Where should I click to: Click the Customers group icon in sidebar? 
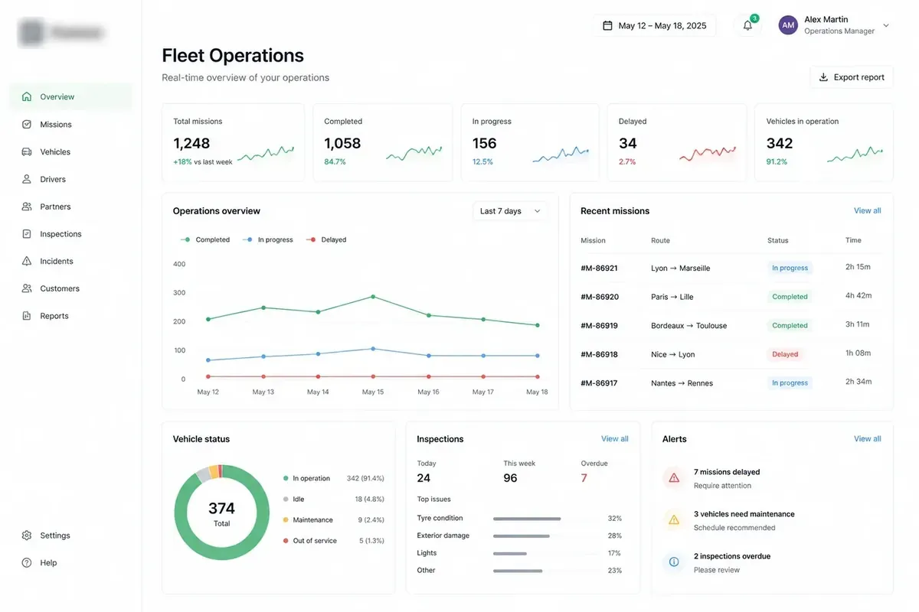[27, 288]
